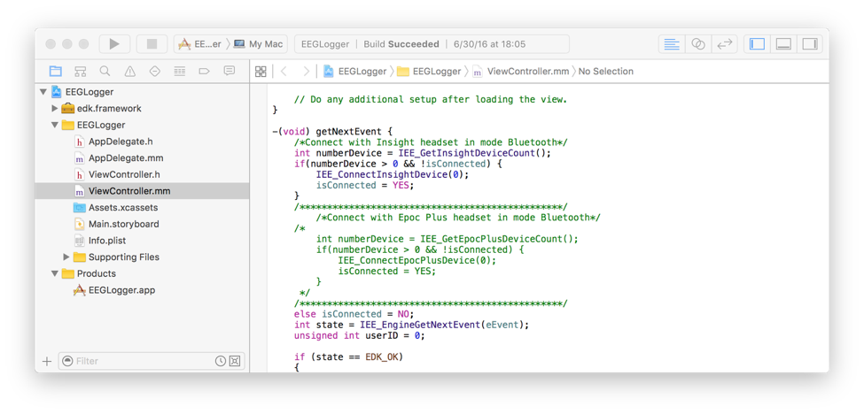Open the related items grid menu
This screenshot has width=864, height=414.
pyautogui.click(x=261, y=72)
